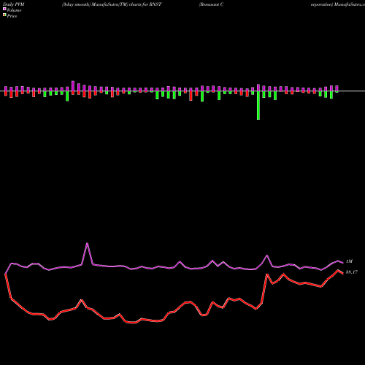Click the '38.17' price value label
Screen dimensions: 365x365
pos(352,272)
